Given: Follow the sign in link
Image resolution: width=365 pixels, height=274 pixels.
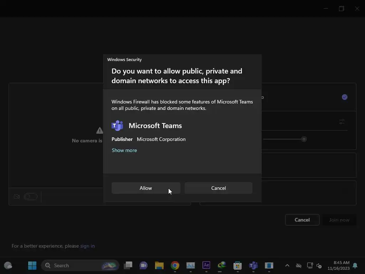Looking at the screenshot, I should (x=87, y=246).
